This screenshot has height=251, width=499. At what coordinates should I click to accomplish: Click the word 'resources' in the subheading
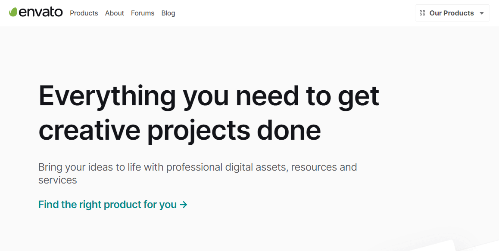click(x=314, y=167)
